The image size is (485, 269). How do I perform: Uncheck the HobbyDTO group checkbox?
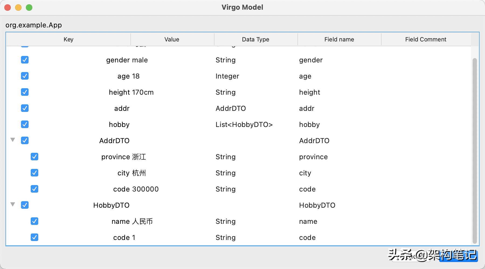click(x=25, y=205)
